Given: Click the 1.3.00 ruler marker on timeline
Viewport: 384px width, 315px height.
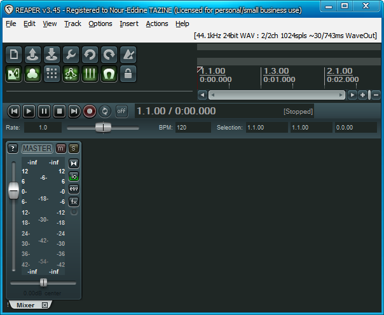Looking at the screenshot, I should [x=277, y=71].
